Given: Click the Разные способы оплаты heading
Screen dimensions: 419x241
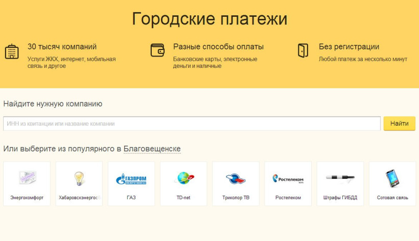Looking at the screenshot, I should coord(218,47).
